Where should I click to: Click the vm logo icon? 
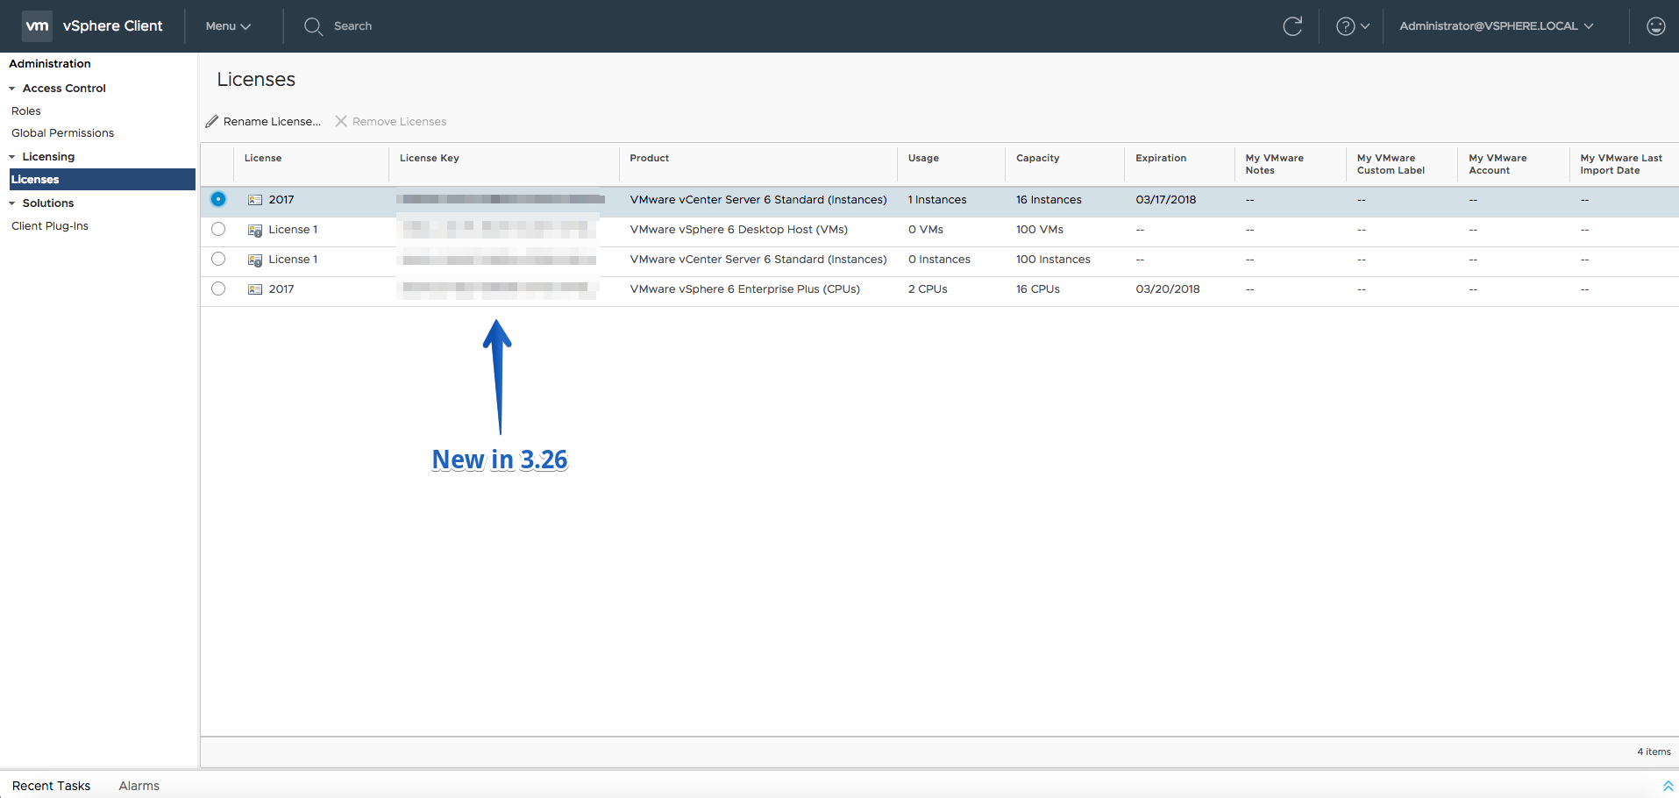coord(37,26)
